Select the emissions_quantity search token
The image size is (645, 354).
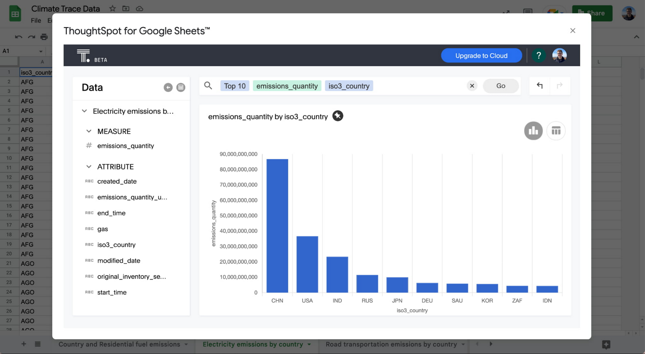287,86
